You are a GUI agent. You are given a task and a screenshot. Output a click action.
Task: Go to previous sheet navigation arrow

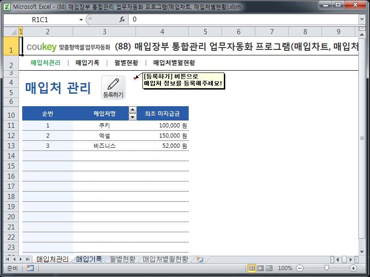coord(14,259)
